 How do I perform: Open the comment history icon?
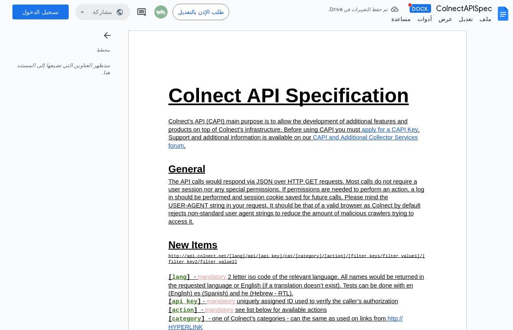point(141,12)
